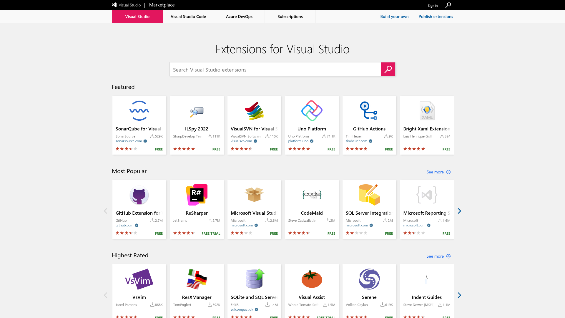Image resolution: width=565 pixels, height=318 pixels.
Task: Go back in Most Popular carousel with left chevron
Action: (x=106, y=211)
